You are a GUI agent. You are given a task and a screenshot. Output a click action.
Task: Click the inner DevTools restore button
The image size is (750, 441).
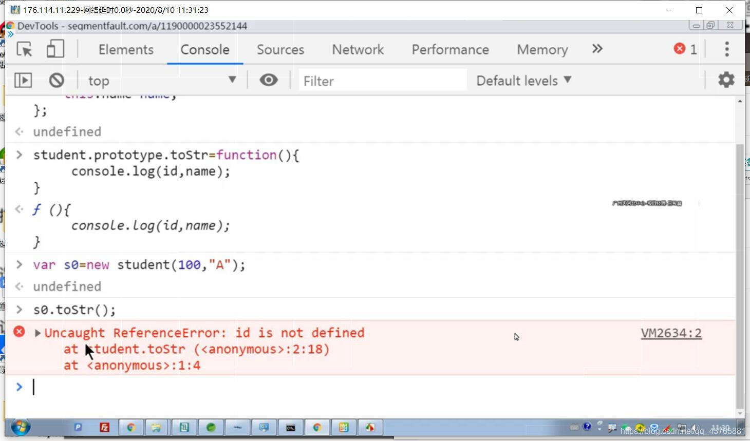point(710,25)
